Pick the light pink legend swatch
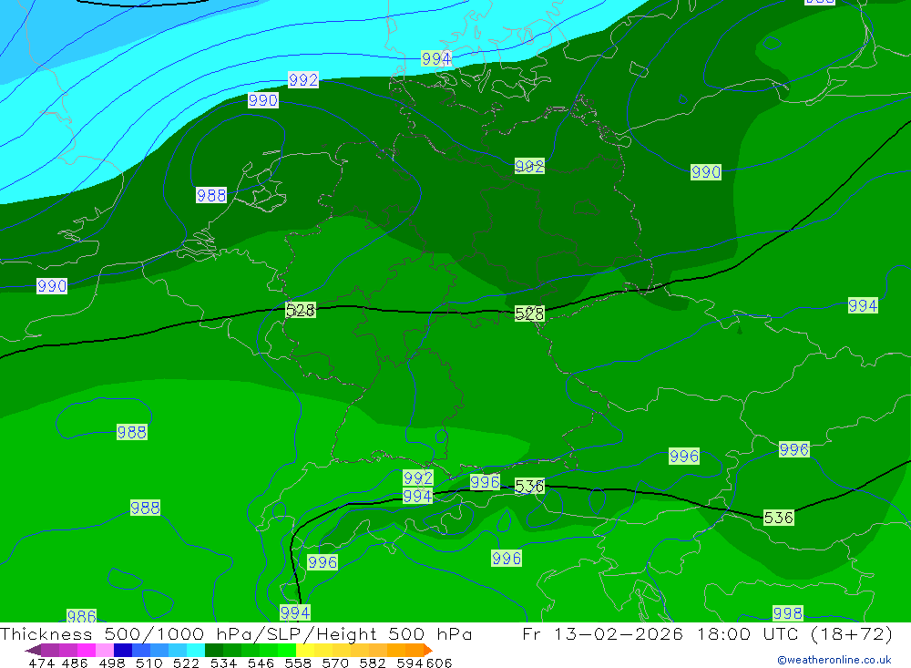Viewport: 911px width, 668px height. [x=104, y=650]
